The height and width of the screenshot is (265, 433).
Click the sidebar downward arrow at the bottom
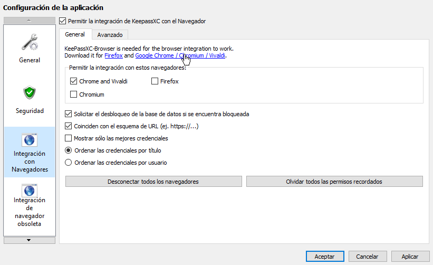click(30, 240)
